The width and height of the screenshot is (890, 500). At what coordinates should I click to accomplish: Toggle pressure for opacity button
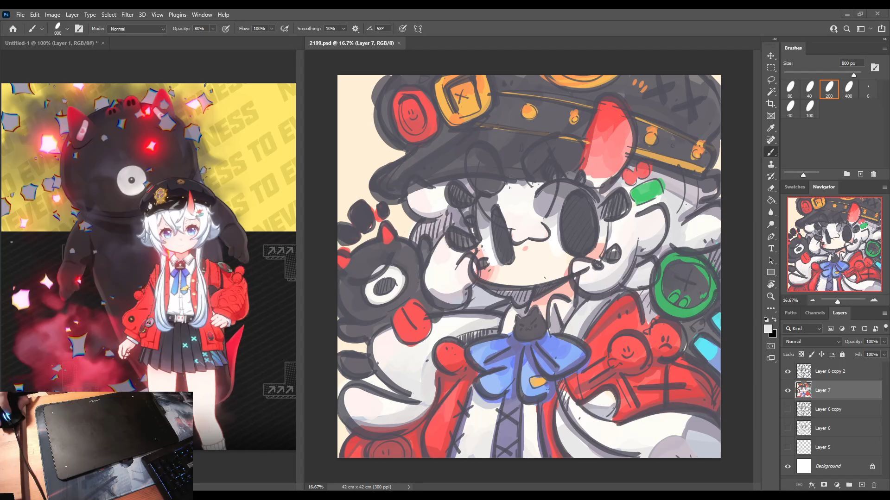click(x=226, y=29)
